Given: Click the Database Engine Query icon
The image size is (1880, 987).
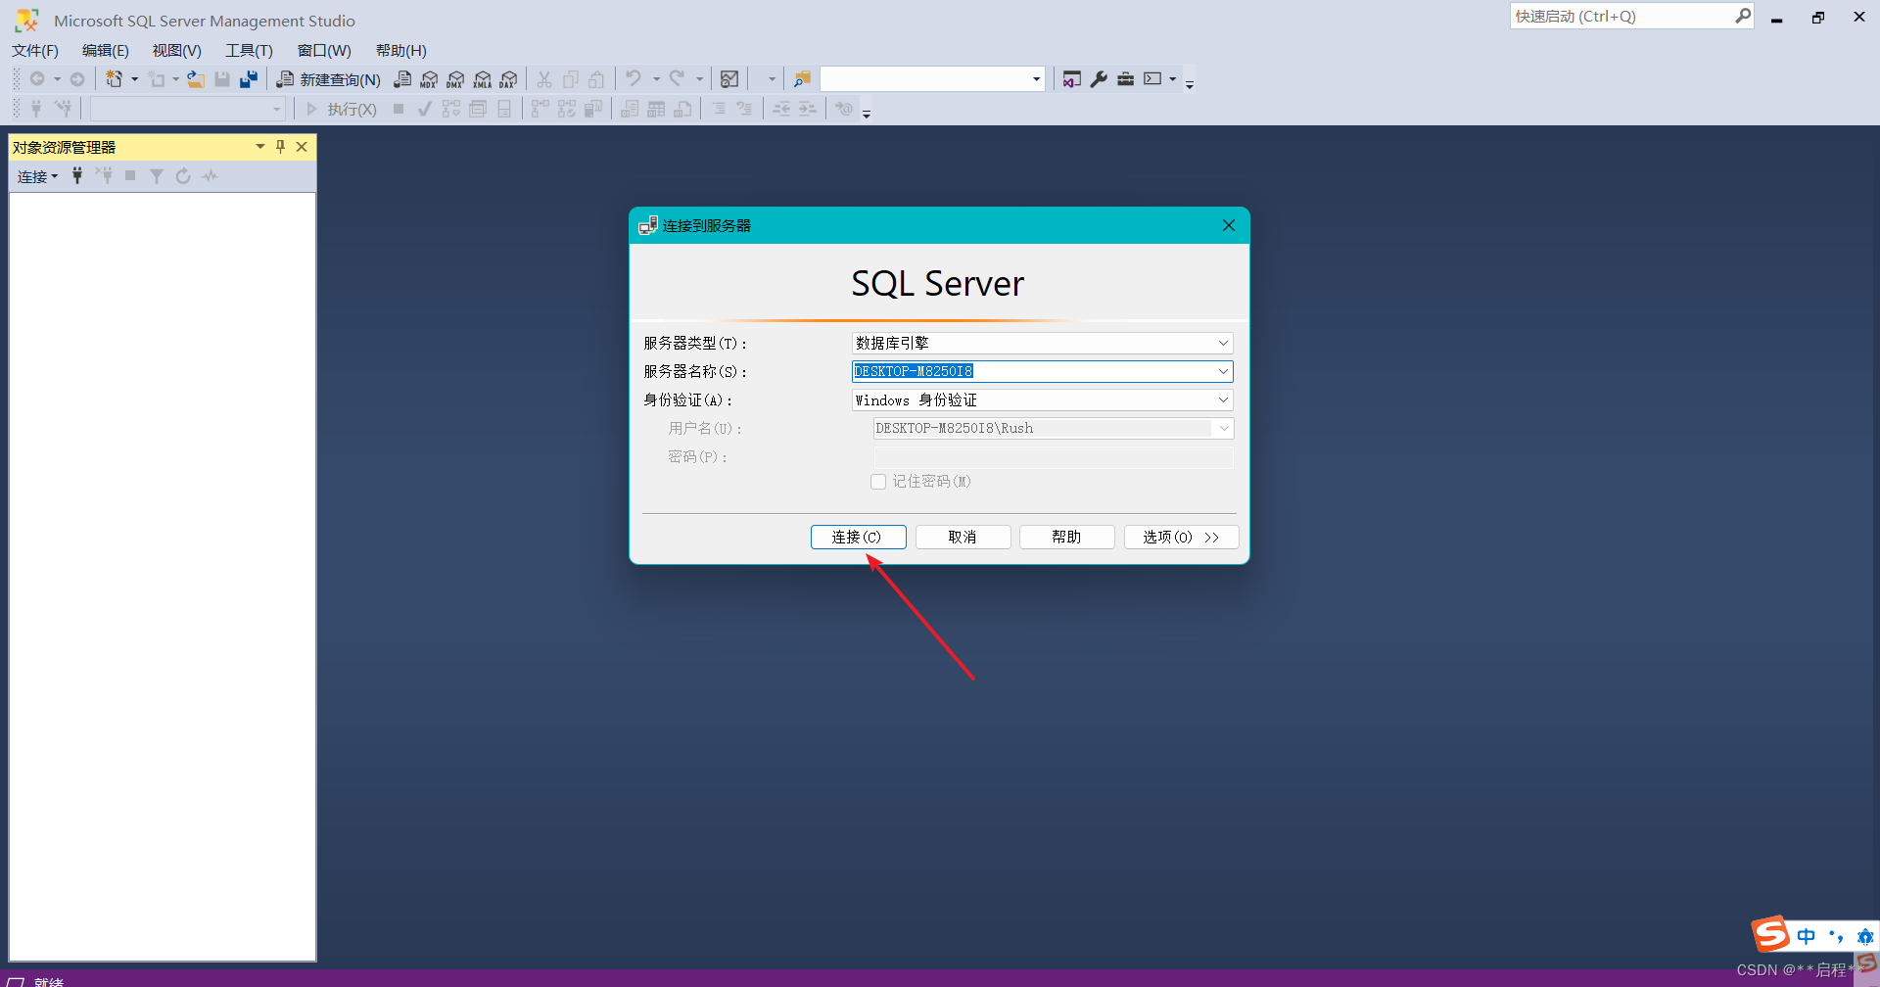Looking at the screenshot, I should tap(402, 79).
